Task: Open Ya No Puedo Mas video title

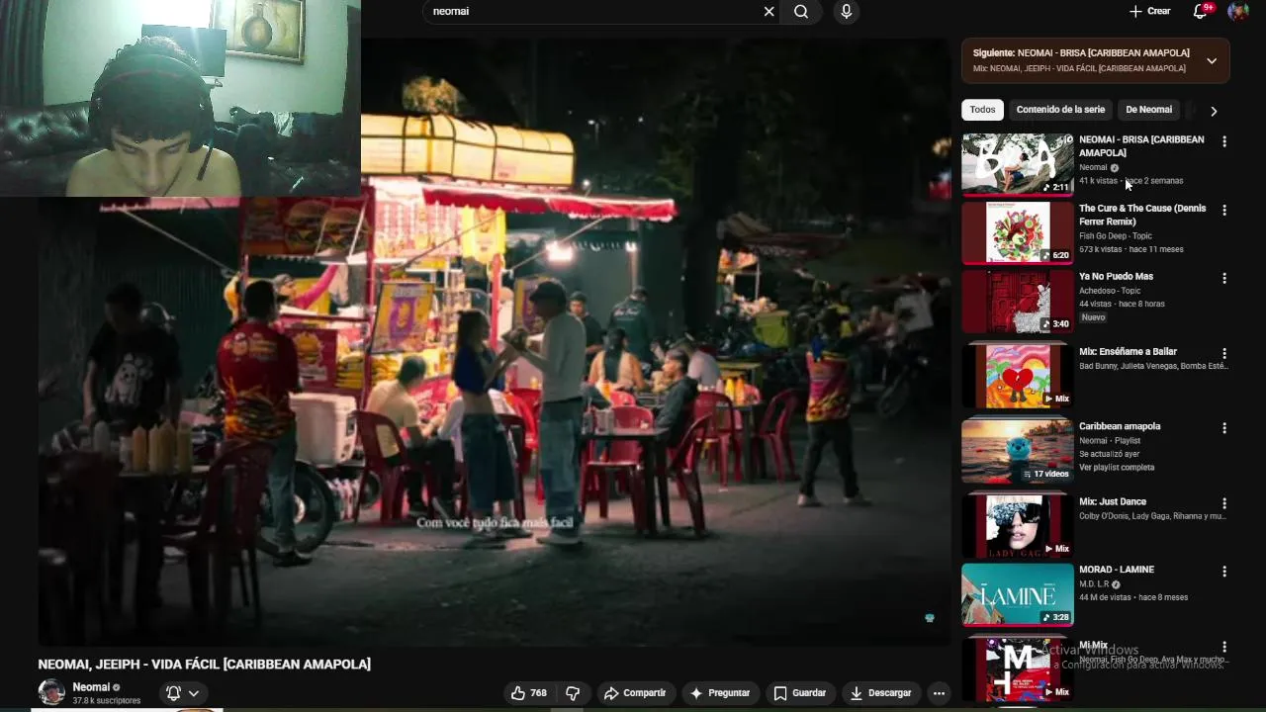Action: tap(1116, 276)
